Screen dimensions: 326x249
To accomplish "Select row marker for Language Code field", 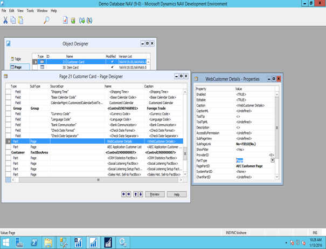I will pos(8,119).
